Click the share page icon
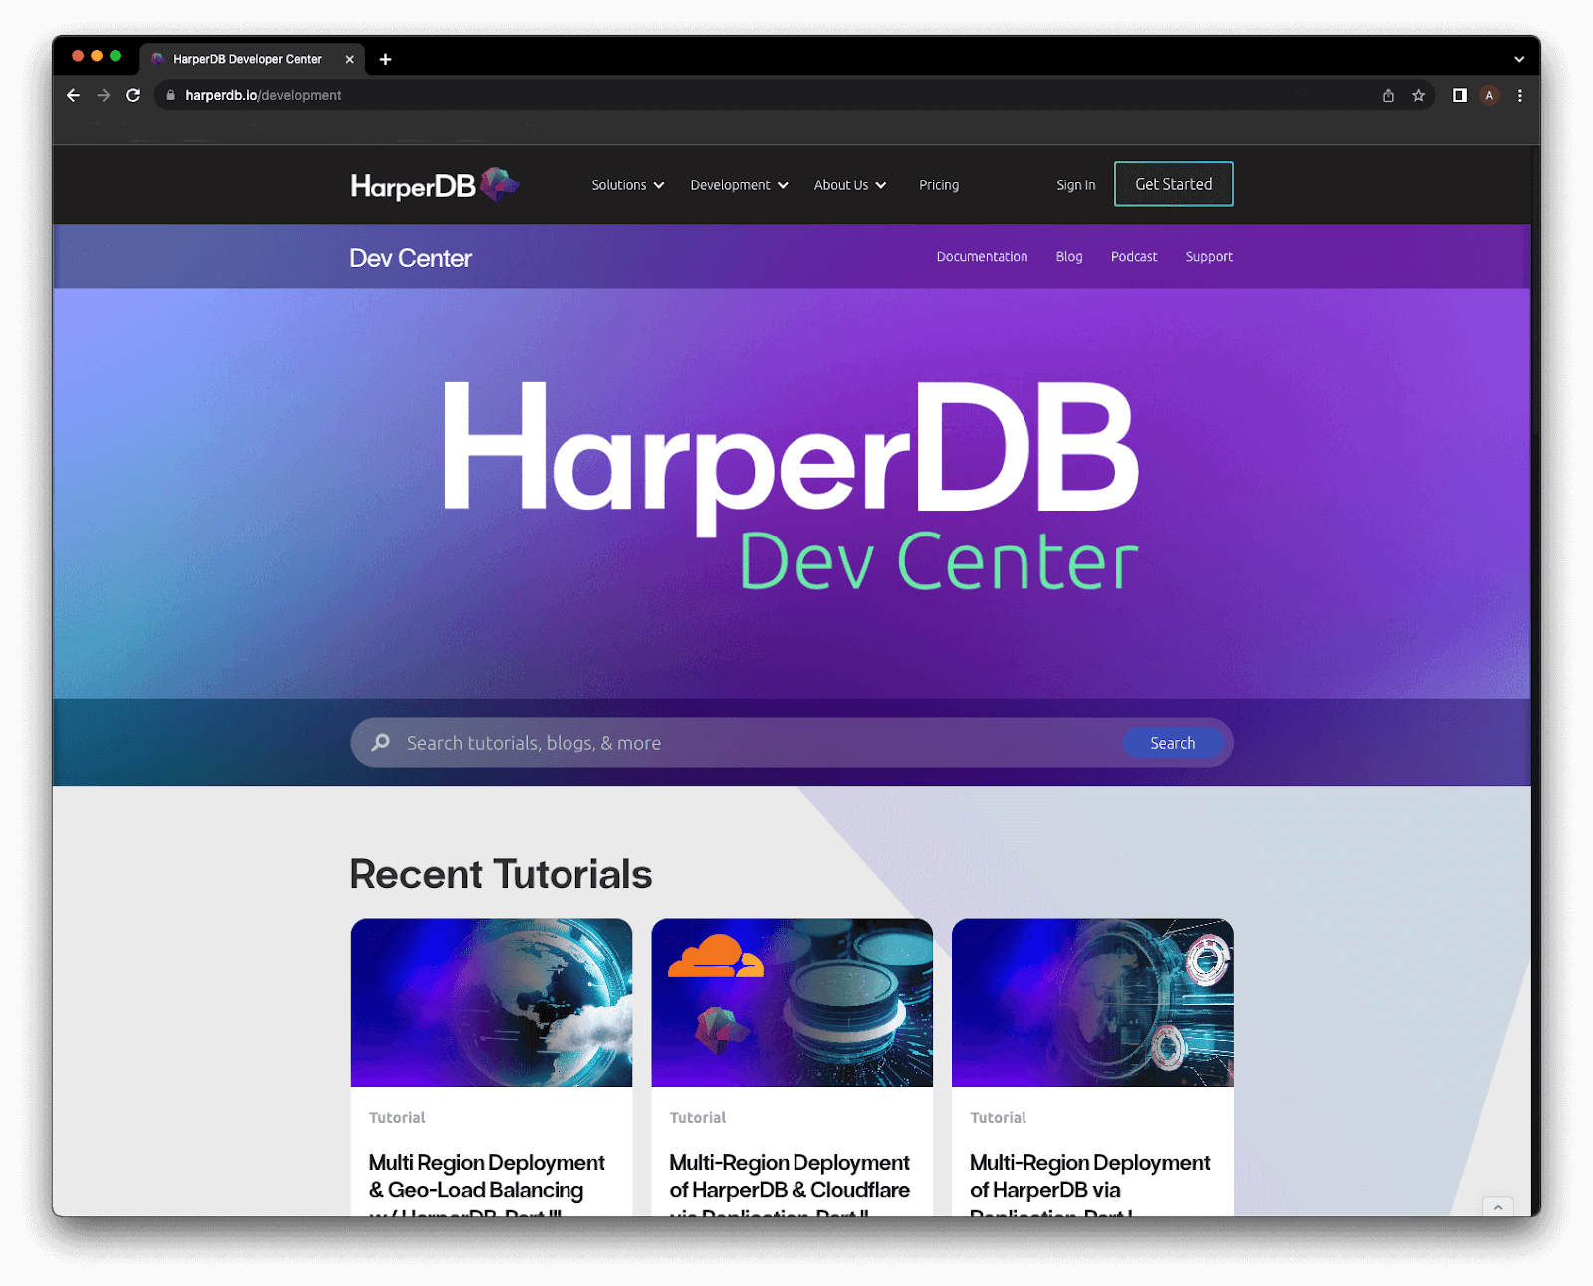The image size is (1593, 1286). tap(1388, 96)
